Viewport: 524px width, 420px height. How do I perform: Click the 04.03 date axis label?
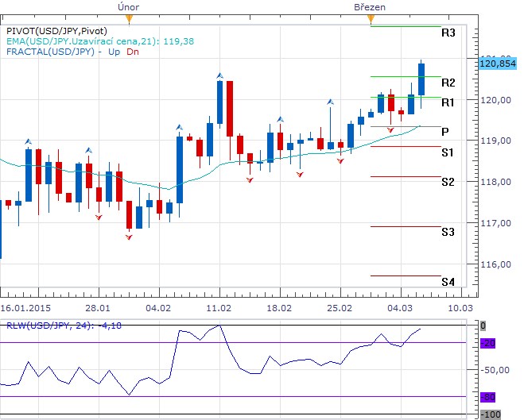400,307
